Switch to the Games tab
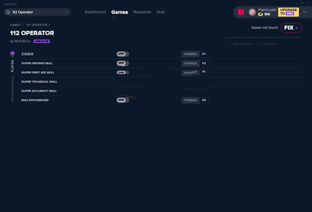The width and height of the screenshot is (312, 212). click(120, 12)
